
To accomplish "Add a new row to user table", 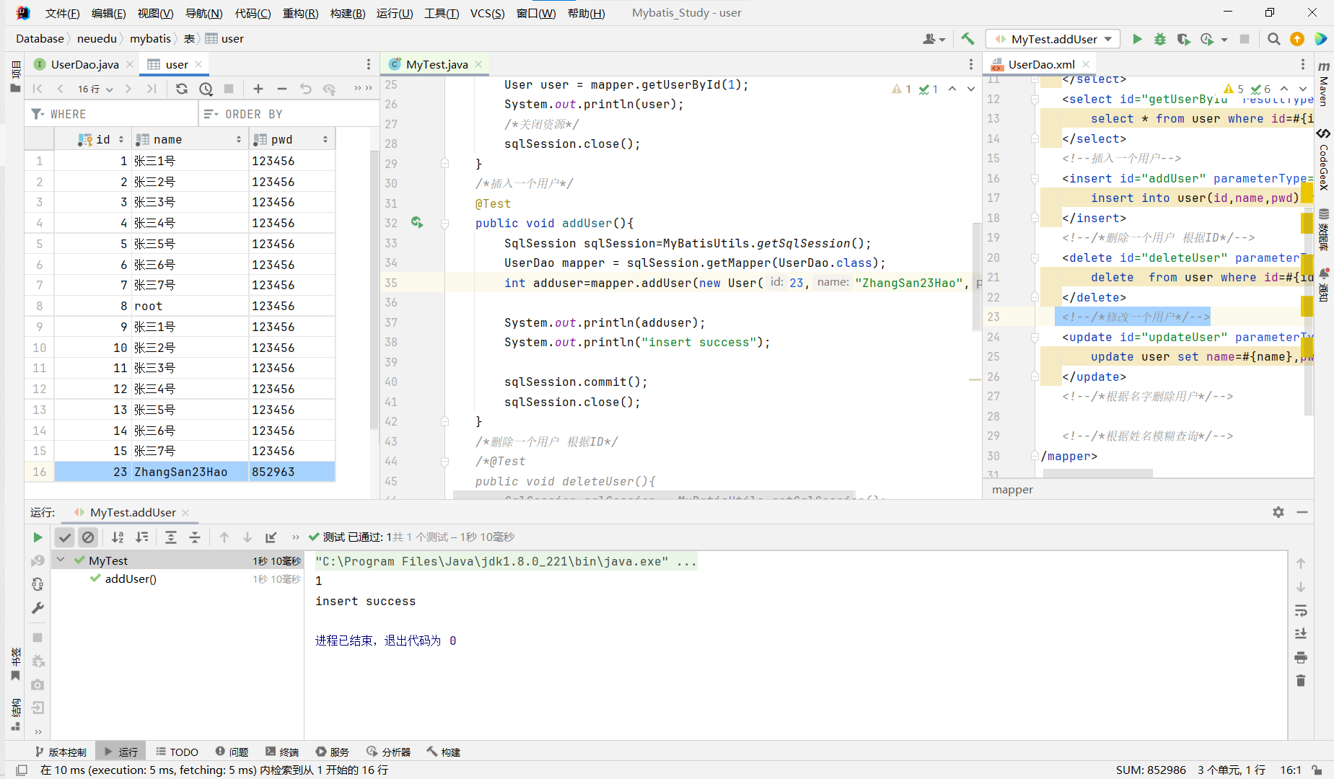I will (x=258, y=89).
